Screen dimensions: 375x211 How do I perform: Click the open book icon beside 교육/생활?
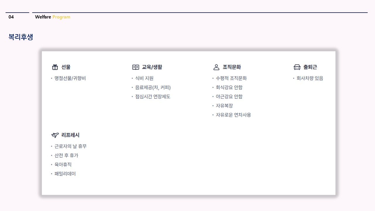tap(135, 67)
